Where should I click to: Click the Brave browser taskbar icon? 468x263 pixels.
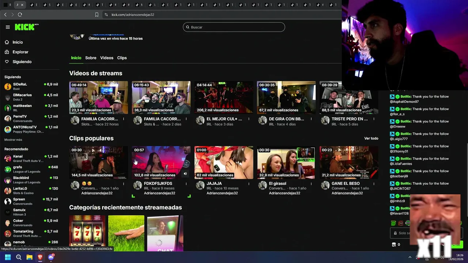[40, 257]
